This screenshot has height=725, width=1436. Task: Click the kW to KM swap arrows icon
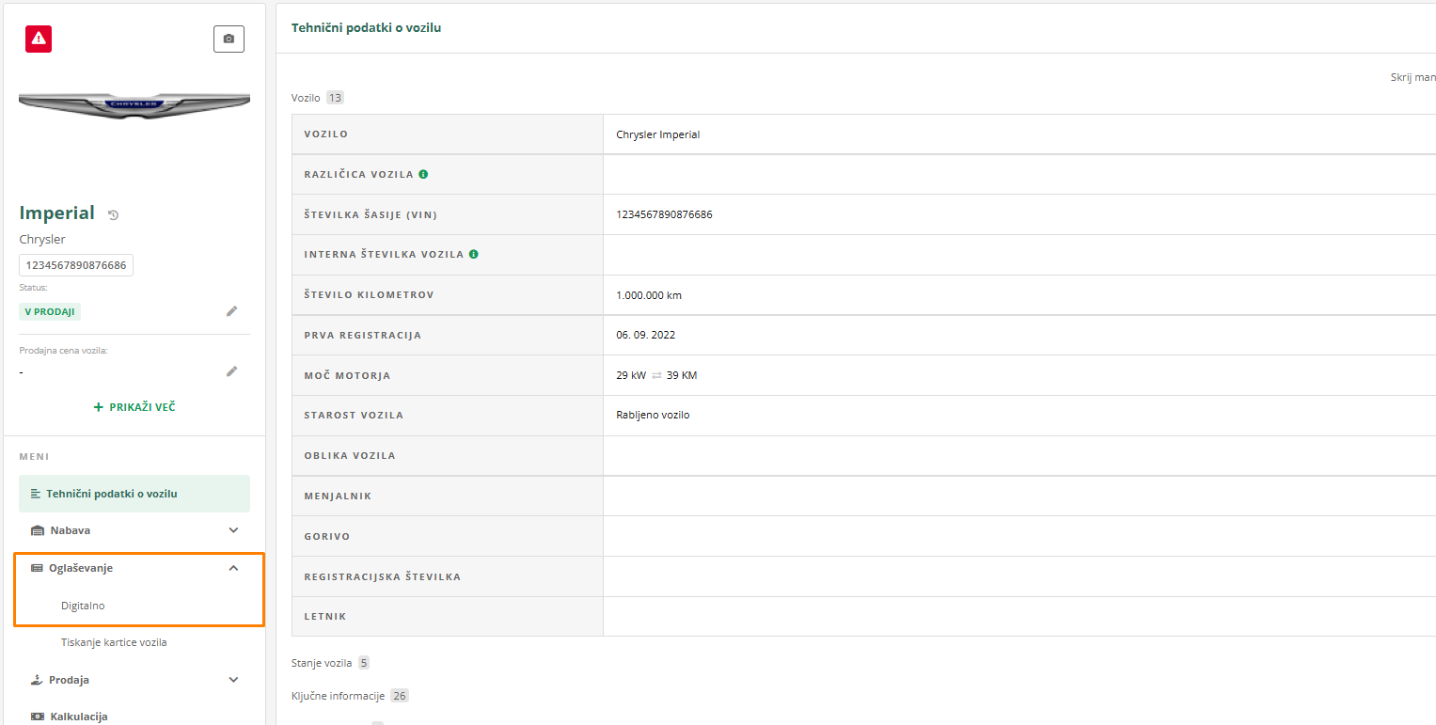[656, 375]
